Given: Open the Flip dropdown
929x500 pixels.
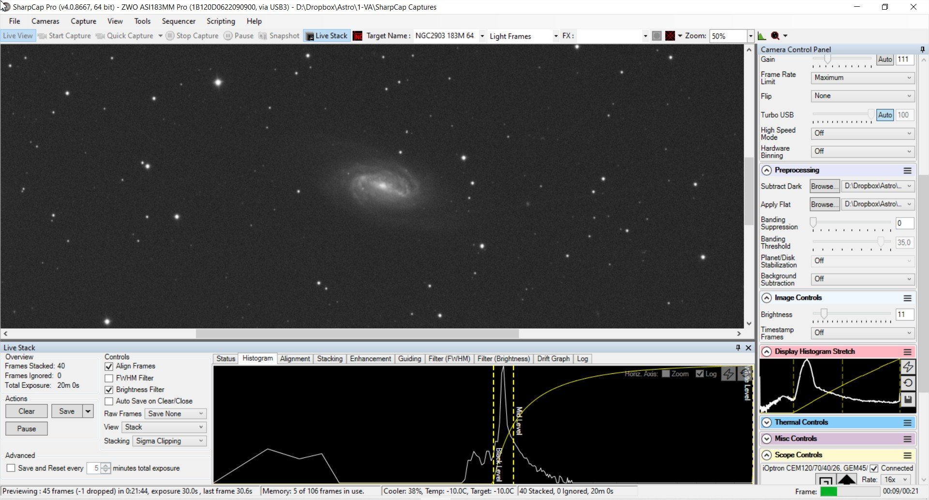Looking at the screenshot, I should [x=863, y=96].
